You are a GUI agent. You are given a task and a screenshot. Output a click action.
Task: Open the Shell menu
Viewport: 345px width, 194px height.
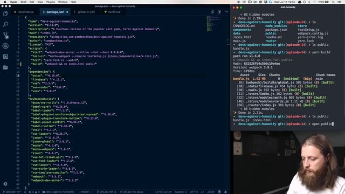23,2
